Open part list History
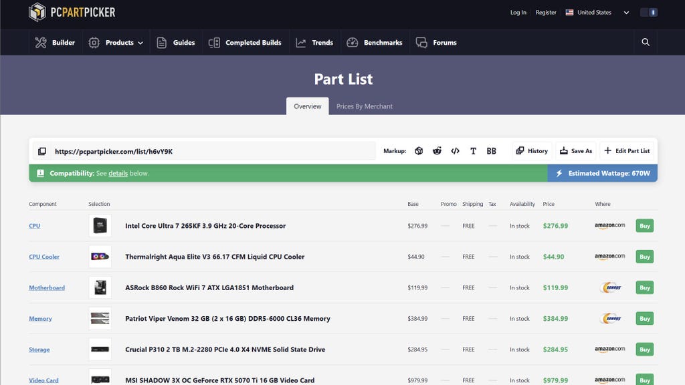 tap(532, 150)
